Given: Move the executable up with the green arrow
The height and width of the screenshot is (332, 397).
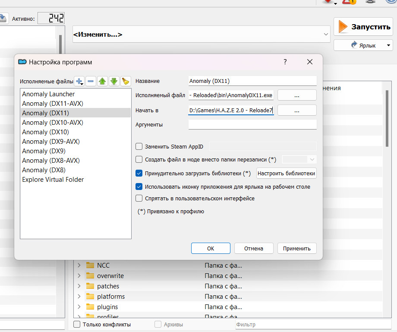Looking at the screenshot, I should click(102, 81).
